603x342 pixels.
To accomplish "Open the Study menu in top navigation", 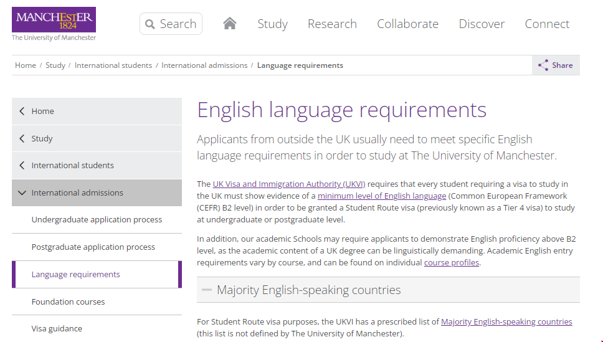I will 272,24.
